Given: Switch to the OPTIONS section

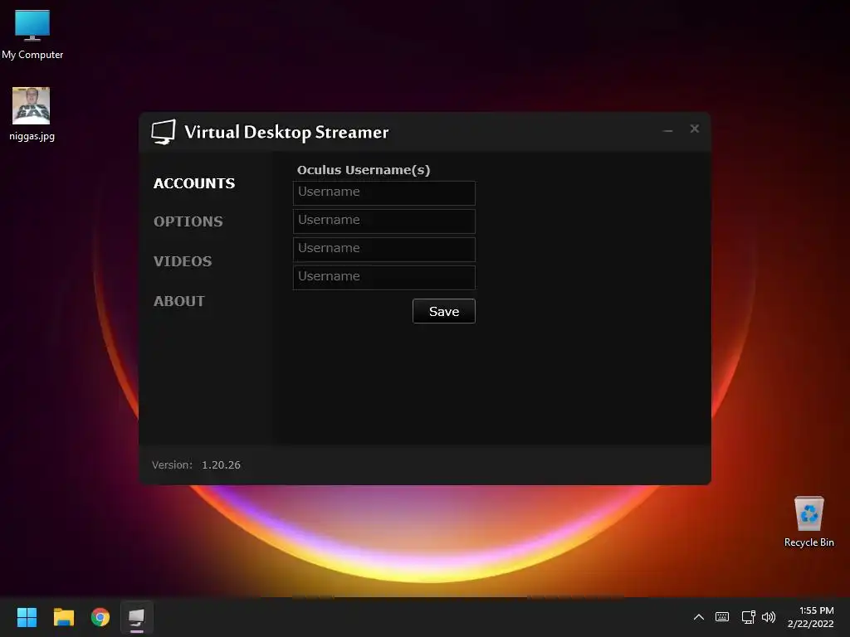Looking at the screenshot, I should 188,221.
